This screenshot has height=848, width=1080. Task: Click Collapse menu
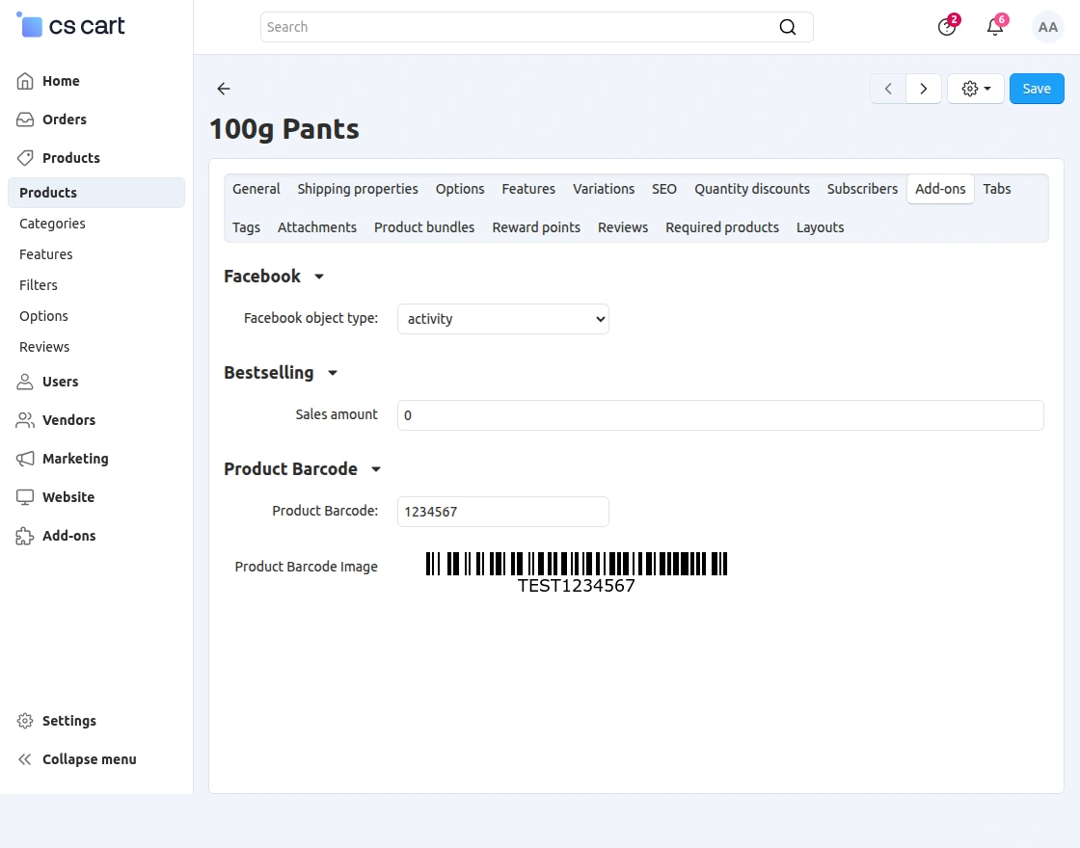[89, 760]
